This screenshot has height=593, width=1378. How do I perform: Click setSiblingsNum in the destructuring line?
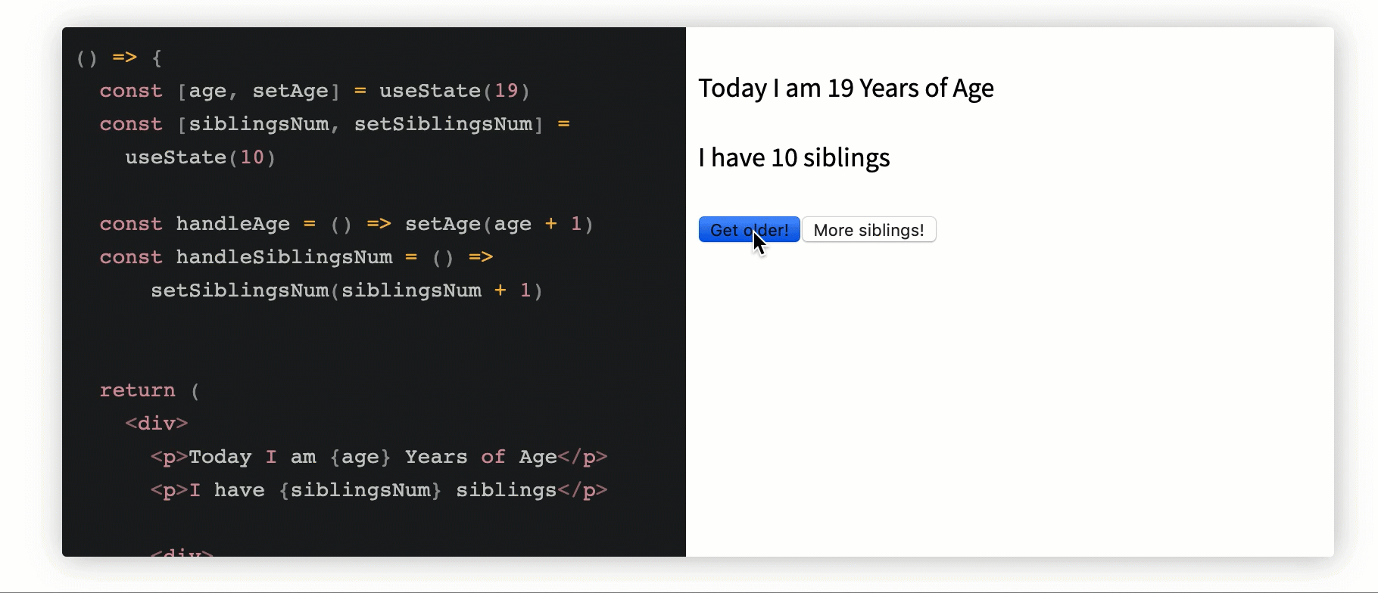click(x=443, y=124)
